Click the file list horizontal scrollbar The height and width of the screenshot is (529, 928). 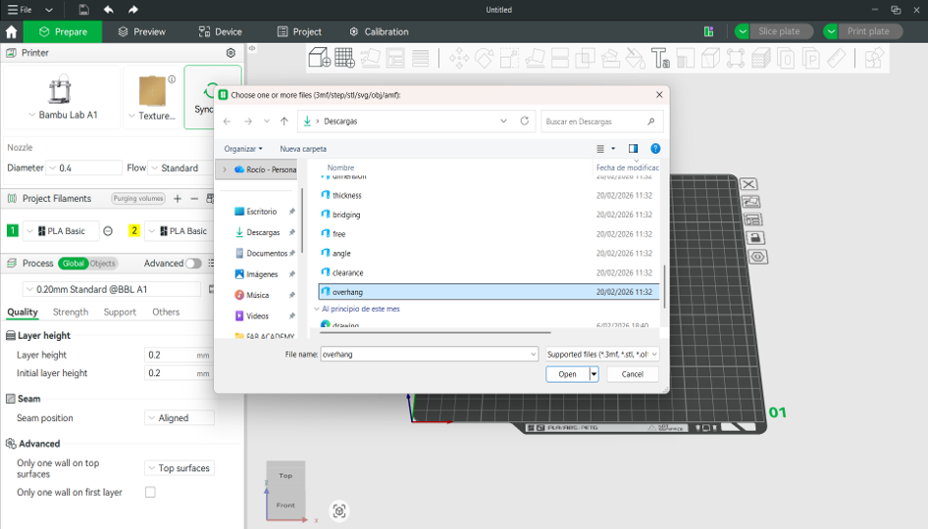click(x=435, y=333)
